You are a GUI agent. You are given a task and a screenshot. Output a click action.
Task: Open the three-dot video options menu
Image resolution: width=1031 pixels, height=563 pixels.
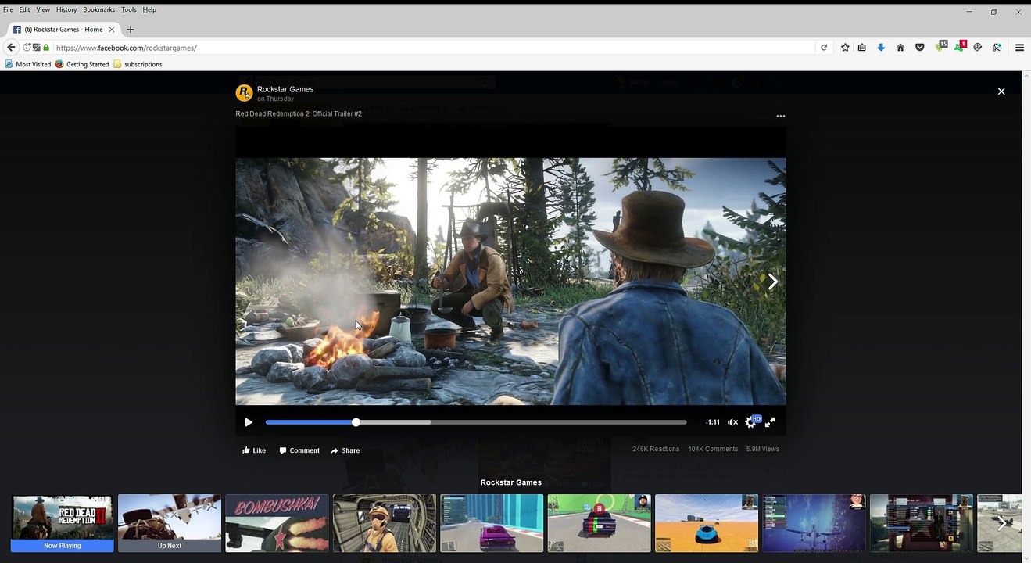click(x=780, y=116)
